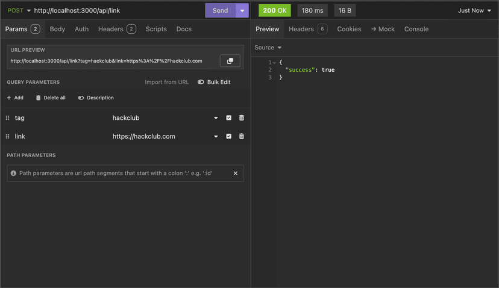
Task: Delete the link parameter with trash icon
Action: pos(242,137)
